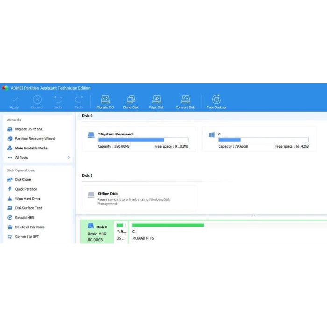Image resolution: width=327 pixels, height=327 pixels.
Task: Click the Migrate OS to SSD sidebar icon
Action: (x=10, y=129)
